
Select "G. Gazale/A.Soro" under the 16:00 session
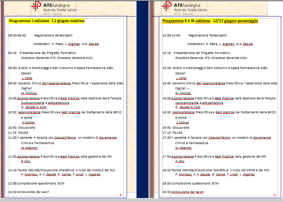tap(188, 107)
